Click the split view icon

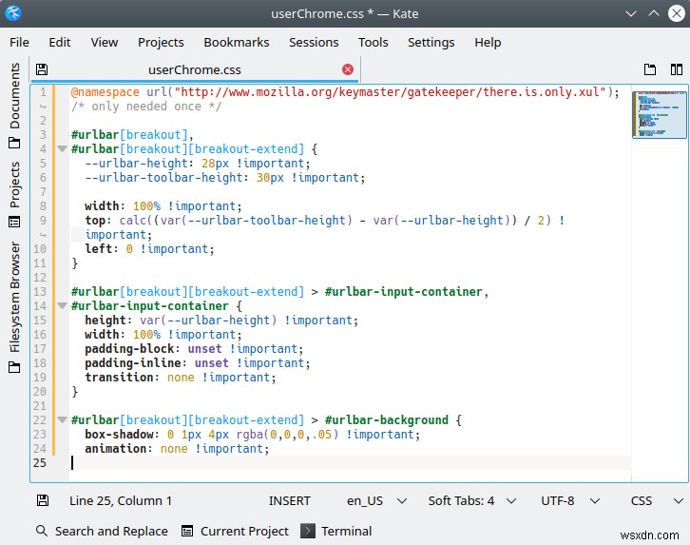(677, 69)
